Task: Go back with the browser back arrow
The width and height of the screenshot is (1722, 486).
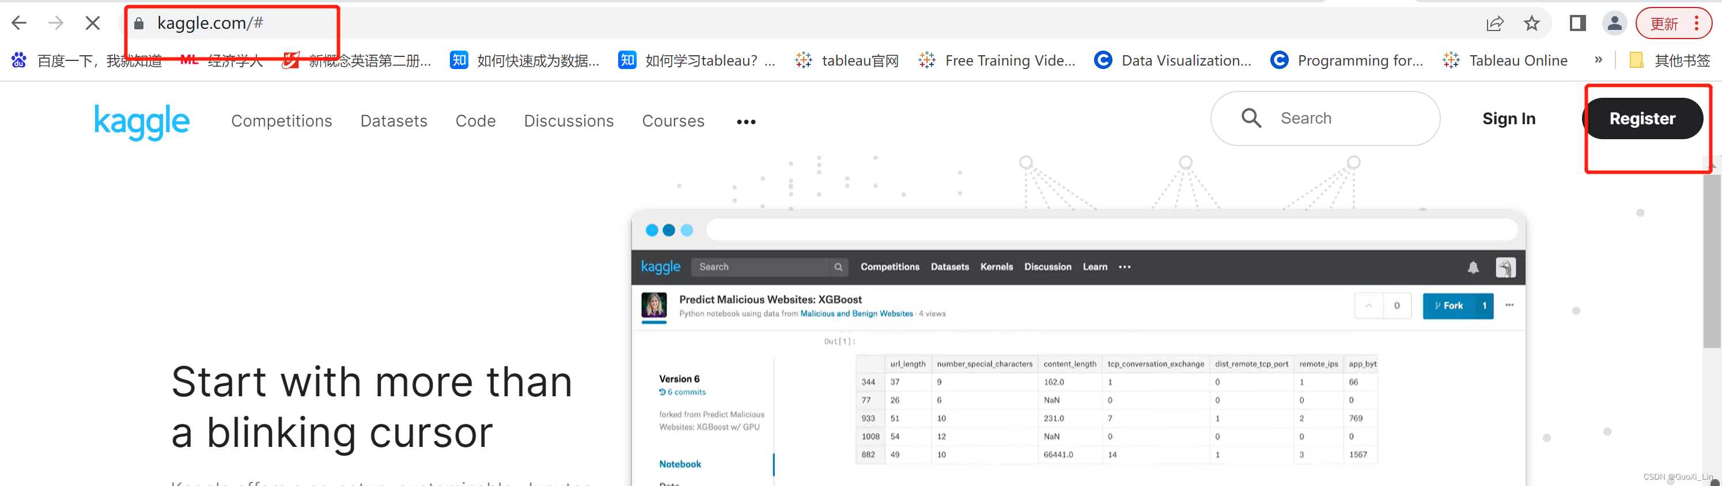Action: (20, 24)
